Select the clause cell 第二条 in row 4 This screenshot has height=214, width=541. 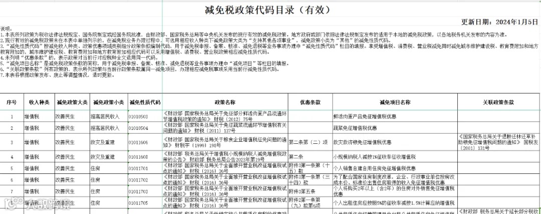pyautogui.click(x=310, y=157)
